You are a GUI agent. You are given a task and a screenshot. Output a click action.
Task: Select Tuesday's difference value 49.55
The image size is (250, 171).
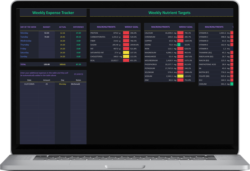click(78, 37)
